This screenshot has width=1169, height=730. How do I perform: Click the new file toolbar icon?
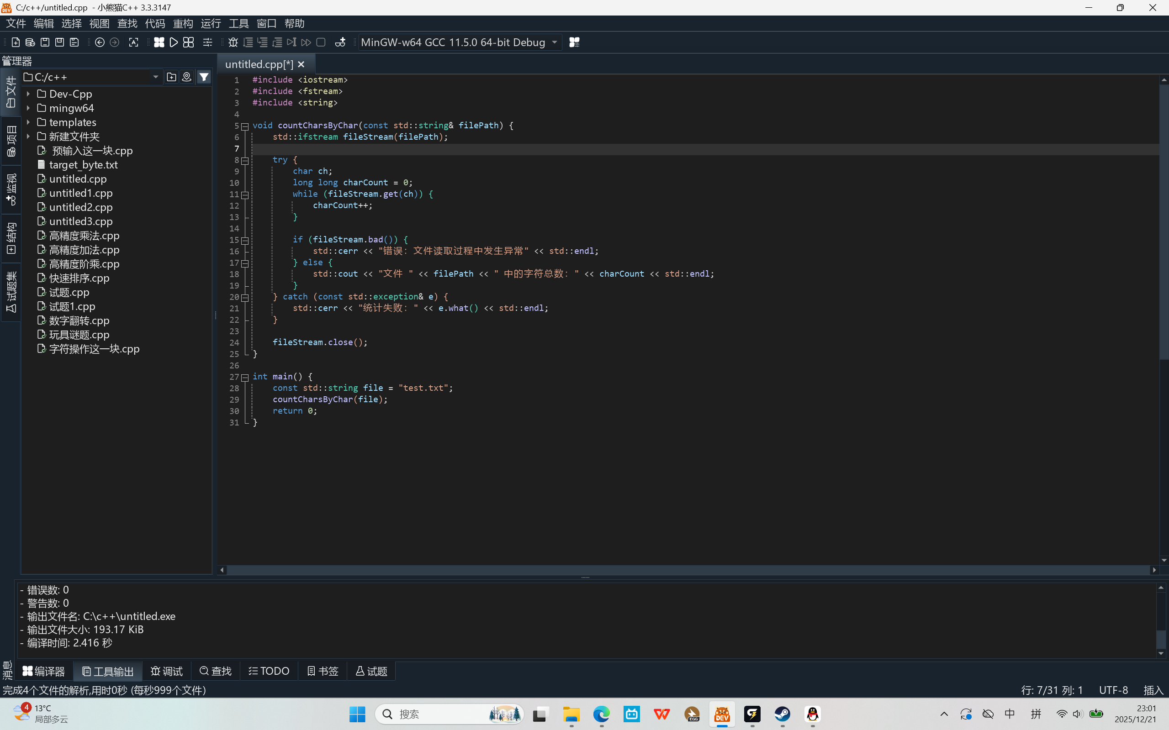(x=16, y=42)
